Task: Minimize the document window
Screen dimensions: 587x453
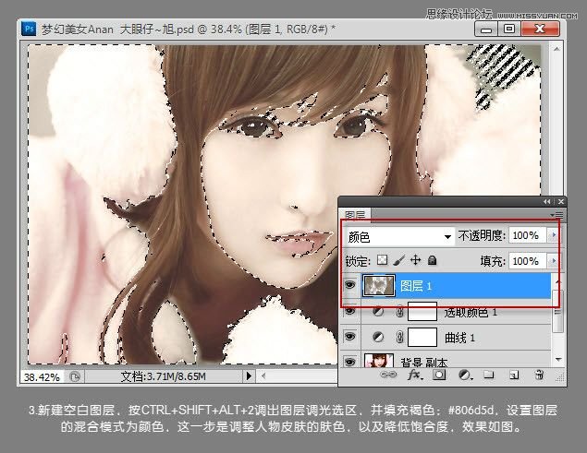Action: point(486,30)
